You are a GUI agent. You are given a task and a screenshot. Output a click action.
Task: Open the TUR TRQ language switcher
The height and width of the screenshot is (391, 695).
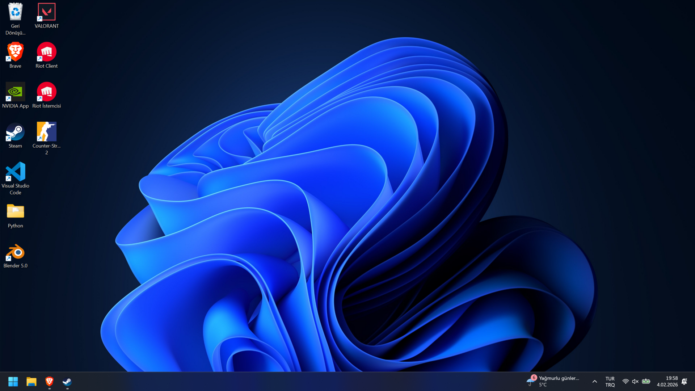(x=610, y=382)
